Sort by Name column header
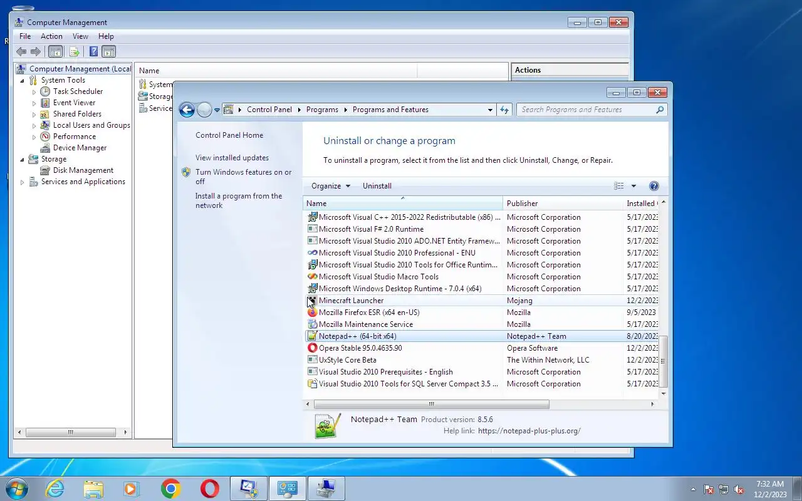This screenshot has width=802, height=501. coord(403,204)
